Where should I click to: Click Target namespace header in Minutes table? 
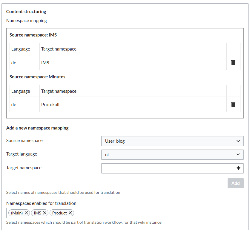coord(59,91)
